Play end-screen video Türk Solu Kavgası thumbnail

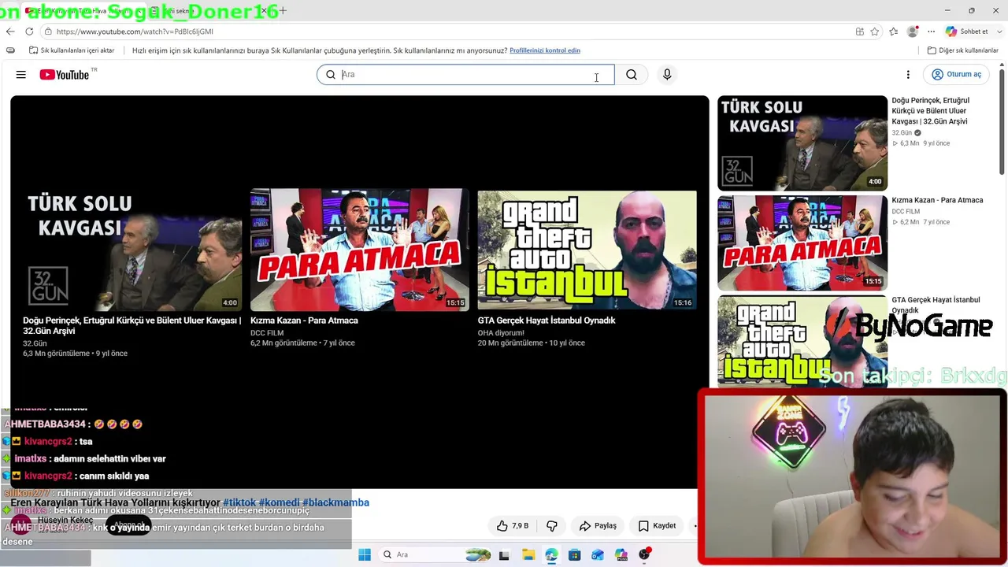(x=132, y=250)
